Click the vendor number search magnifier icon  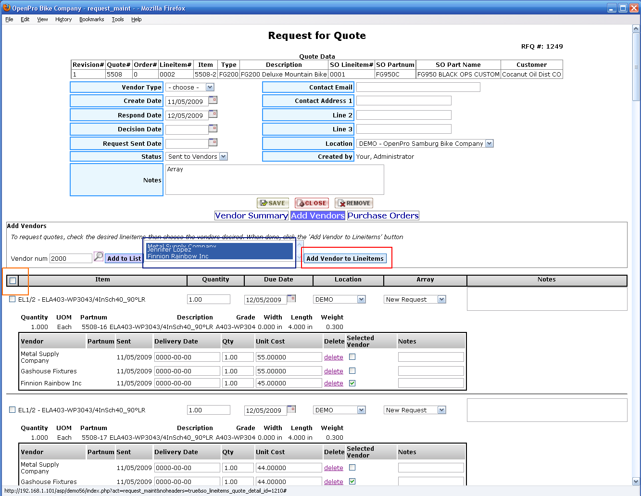tap(98, 257)
